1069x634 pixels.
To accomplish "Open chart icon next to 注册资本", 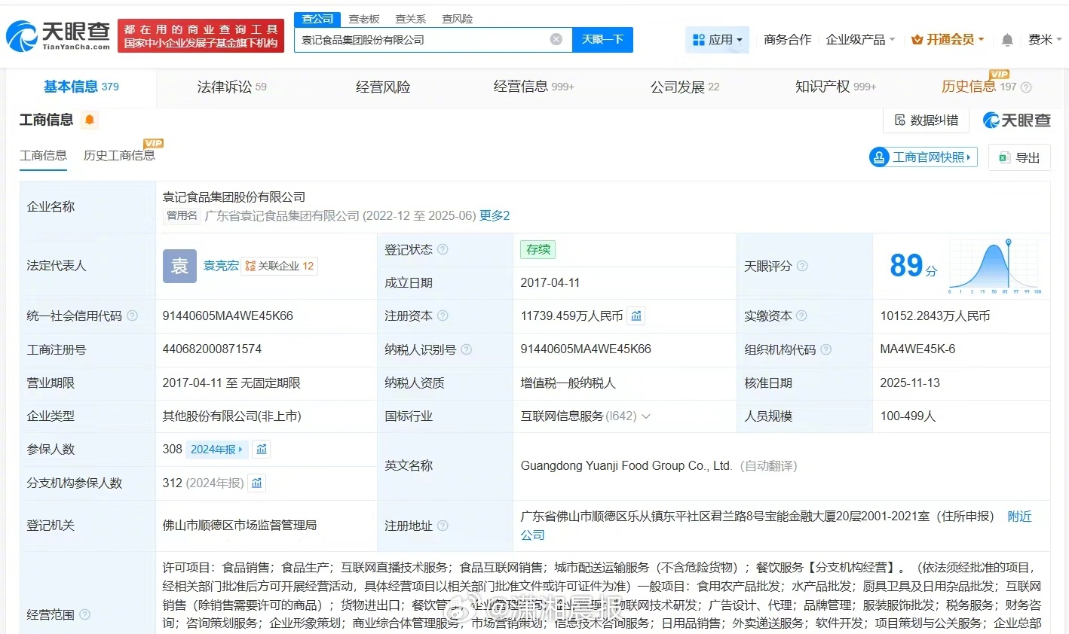I will pos(636,316).
